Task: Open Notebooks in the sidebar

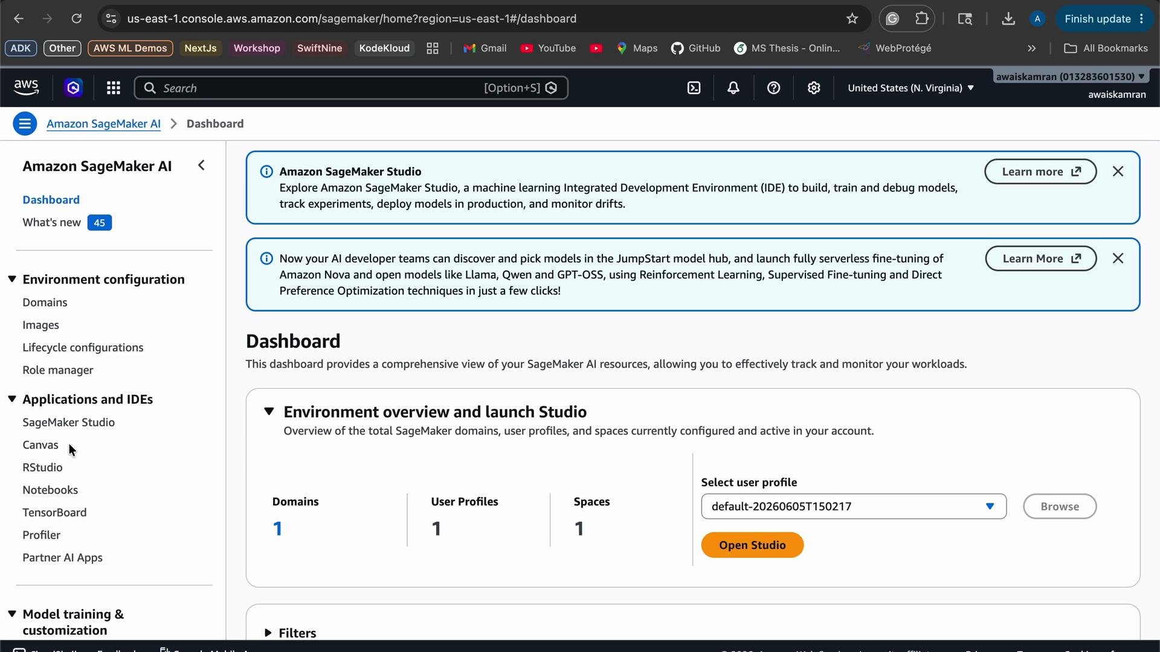Action: (x=50, y=490)
